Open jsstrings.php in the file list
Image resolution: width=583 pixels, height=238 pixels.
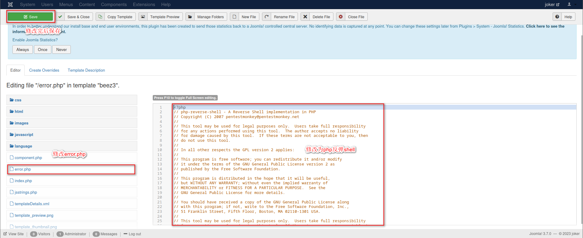click(x=72, y=192)
